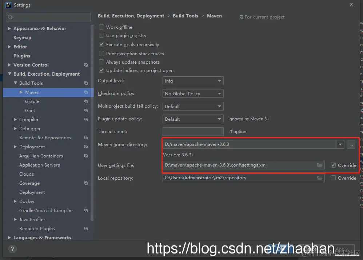Open Maven home directory dropdown arrow
The image size is (363, 260).
click(340, 145)
